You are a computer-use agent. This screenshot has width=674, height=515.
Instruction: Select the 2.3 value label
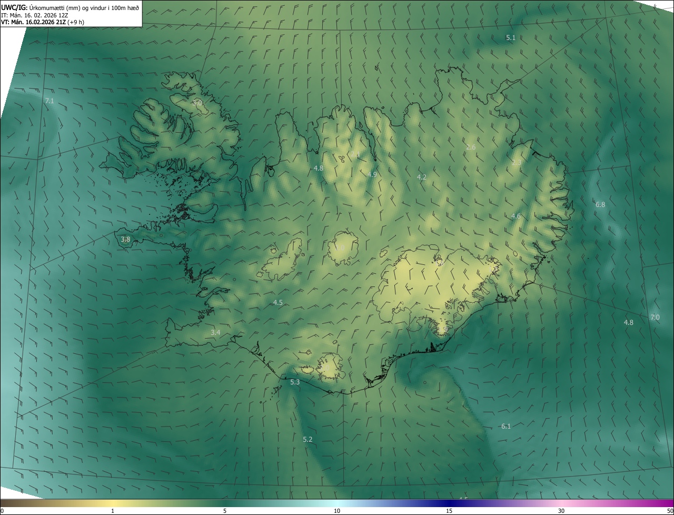click(x=517, y=163)
